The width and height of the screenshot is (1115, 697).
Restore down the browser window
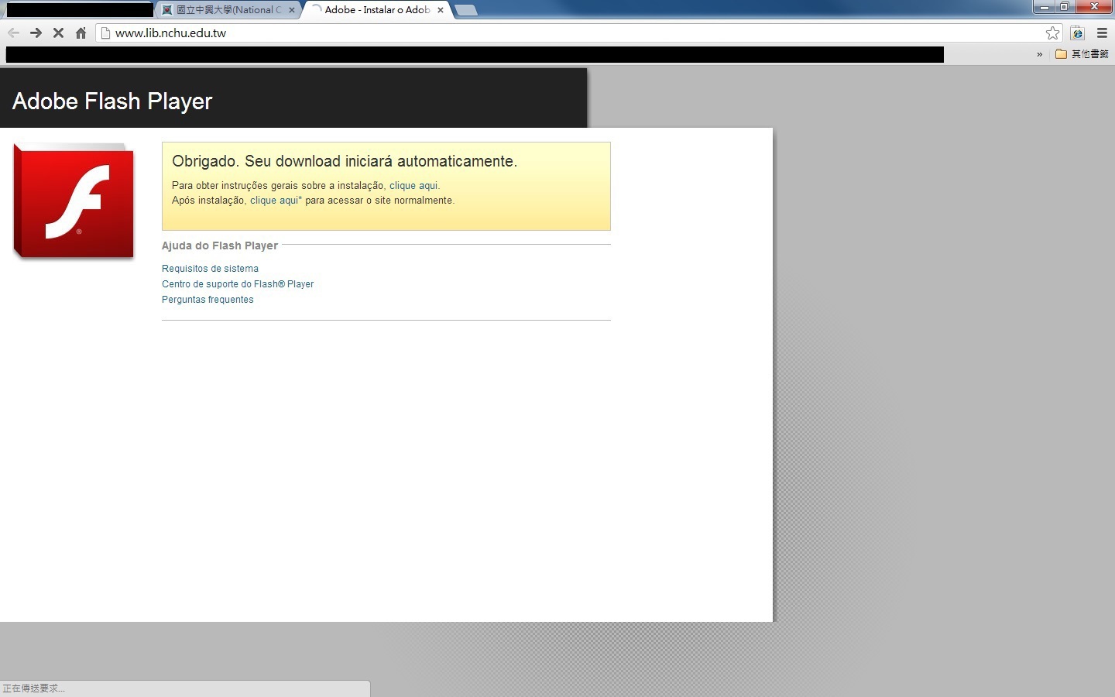coord(1065,7)
